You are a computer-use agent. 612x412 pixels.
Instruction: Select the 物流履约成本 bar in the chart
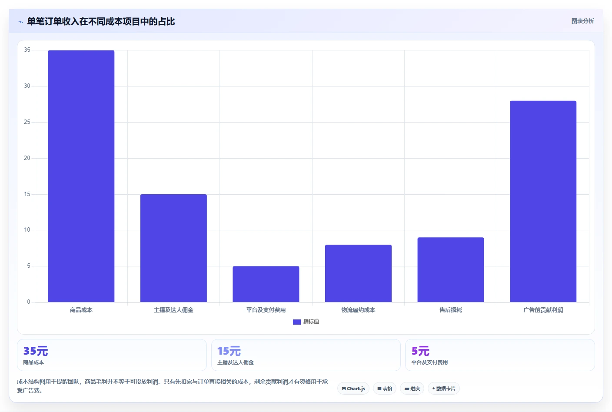click(358, 273)
